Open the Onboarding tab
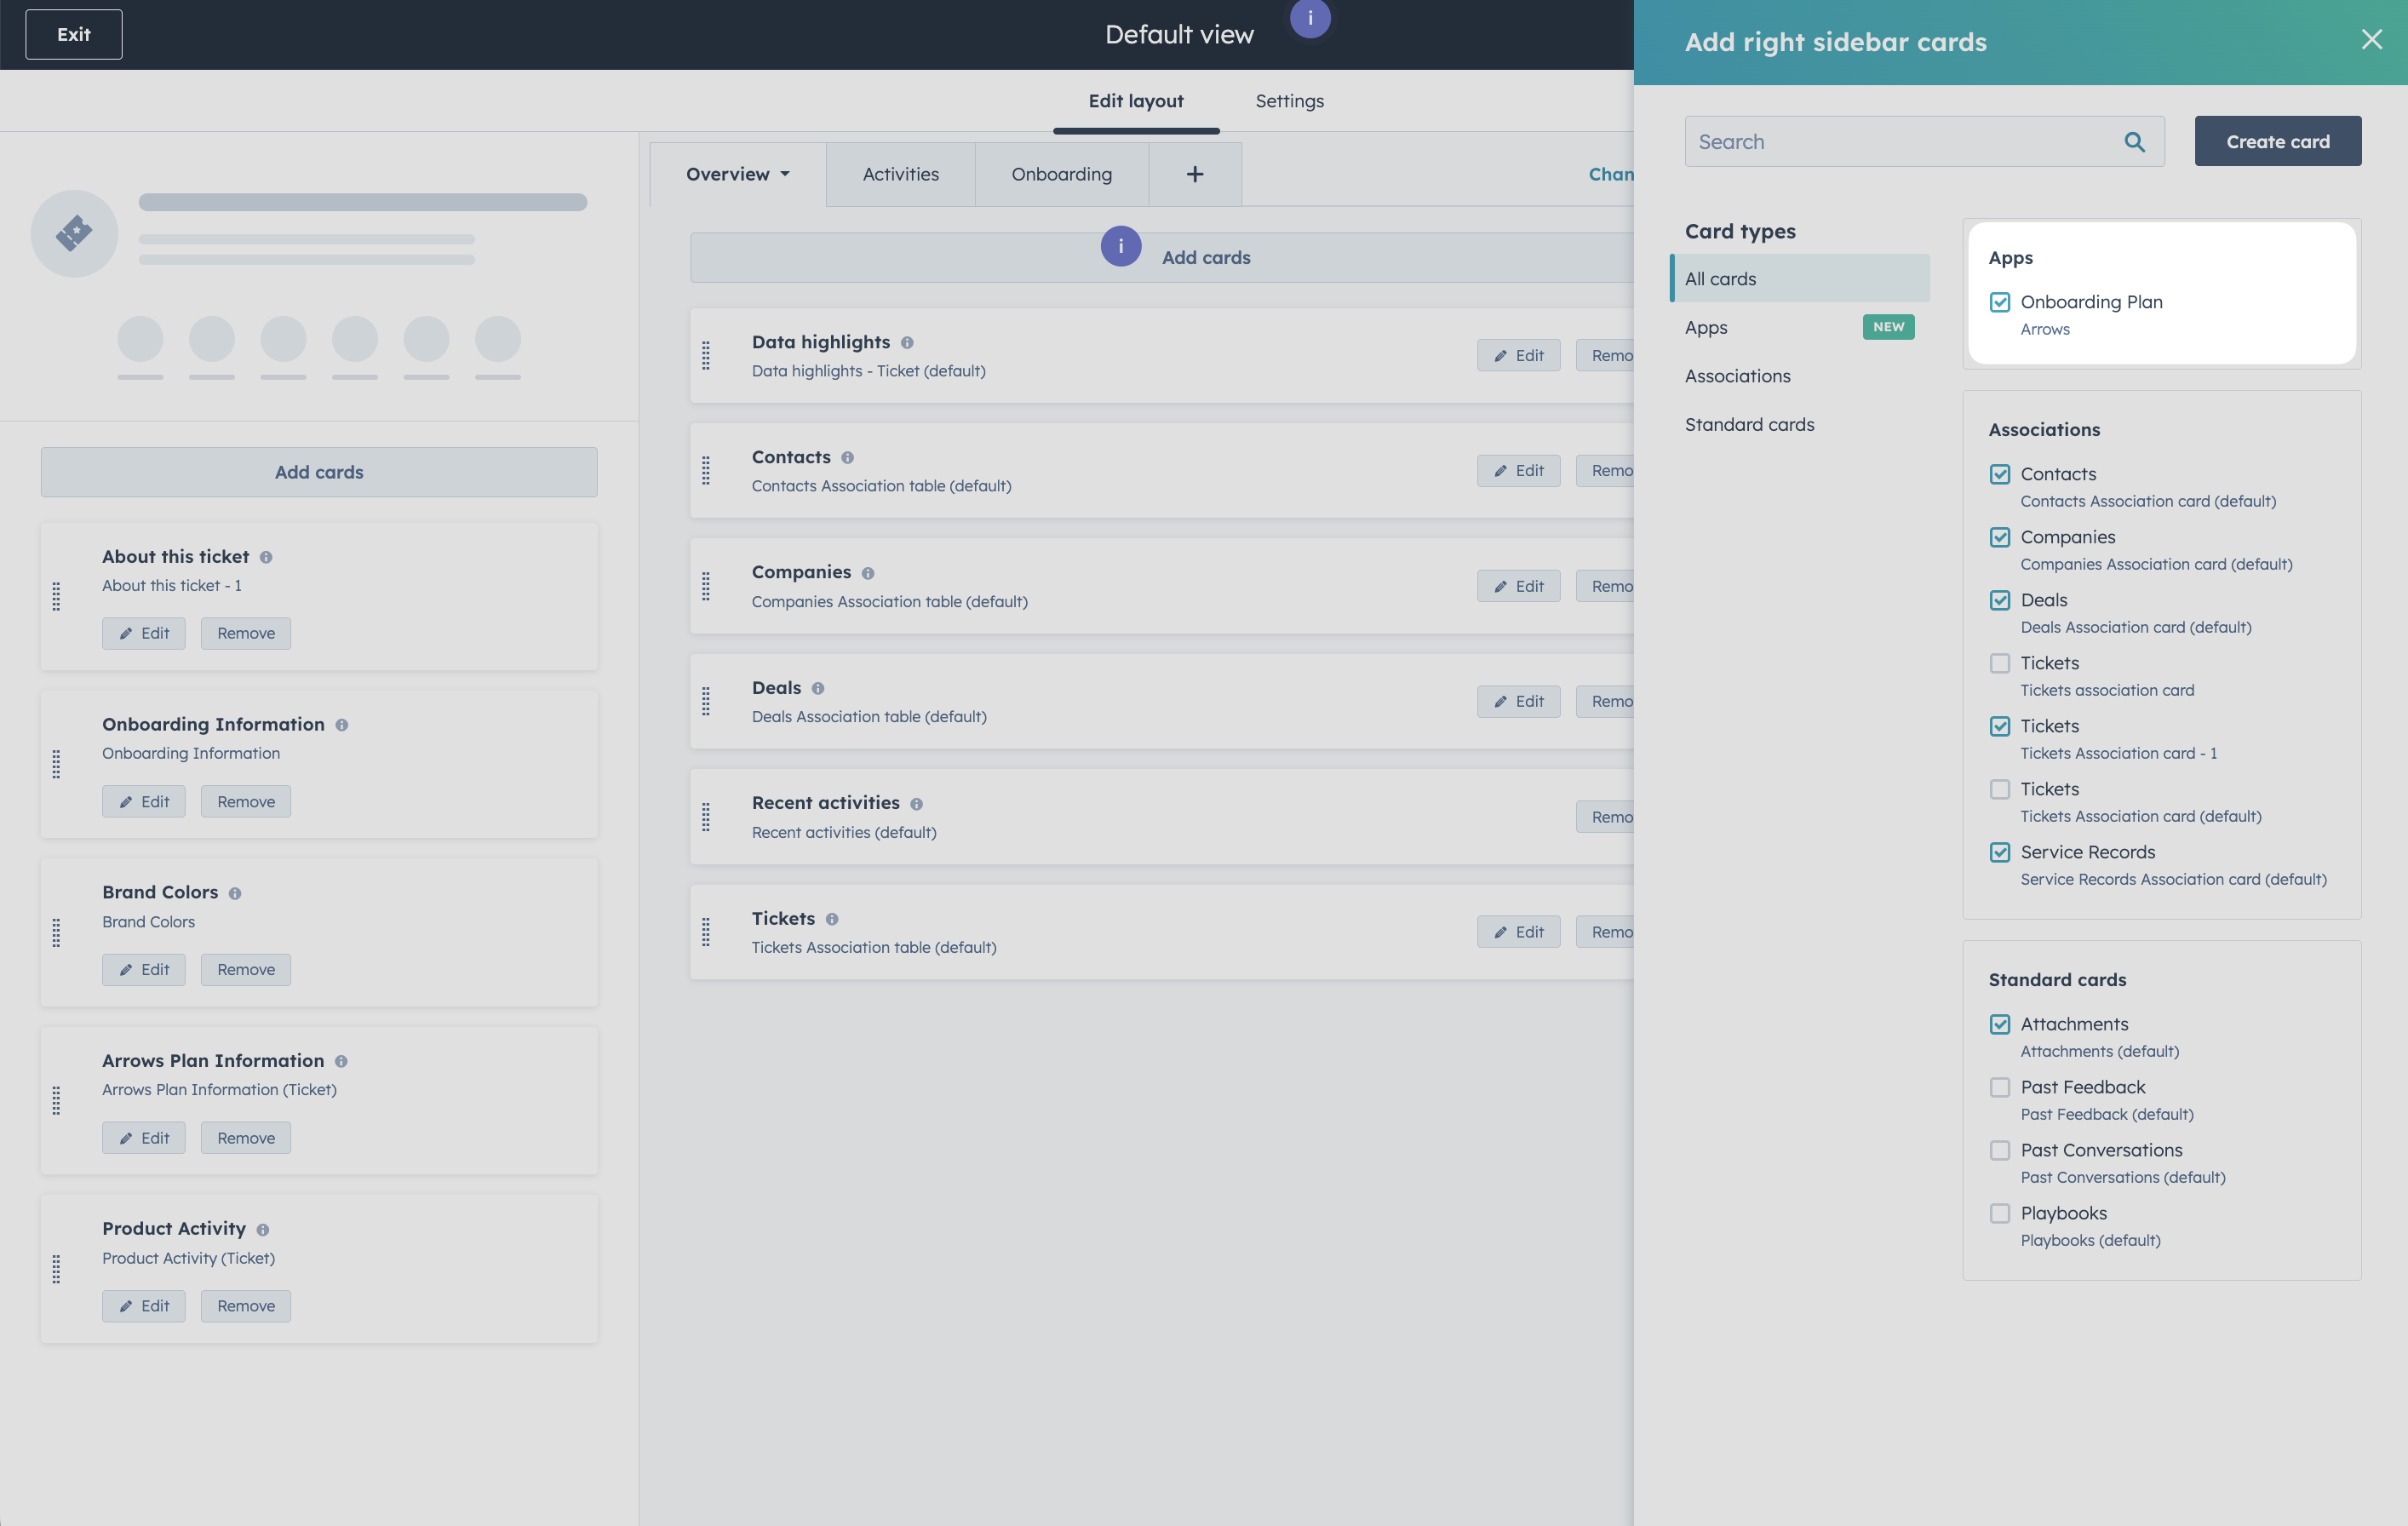Viewport: 2408px width, 1526px height. tap(1061, 174)
